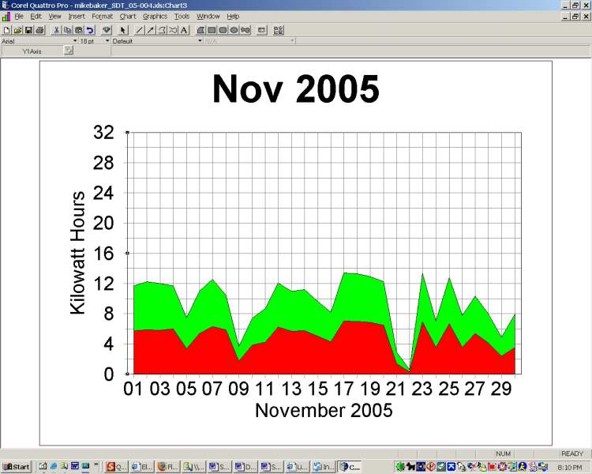Open the Chart menu

click(127, 16)
